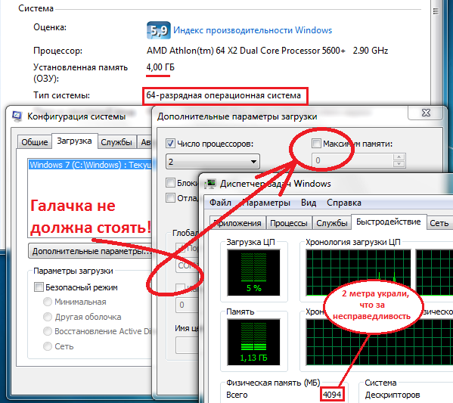
Task: Enable the Безопасный режим checkbox
Action: click(x=39, y=287)
